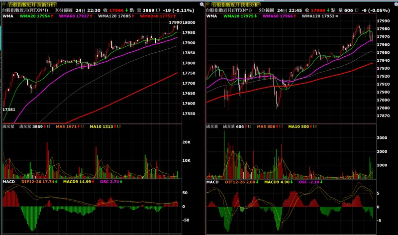Click the 24日 22:30 timestamp
This screenshot has width=398, height=235.
[88, 10]
